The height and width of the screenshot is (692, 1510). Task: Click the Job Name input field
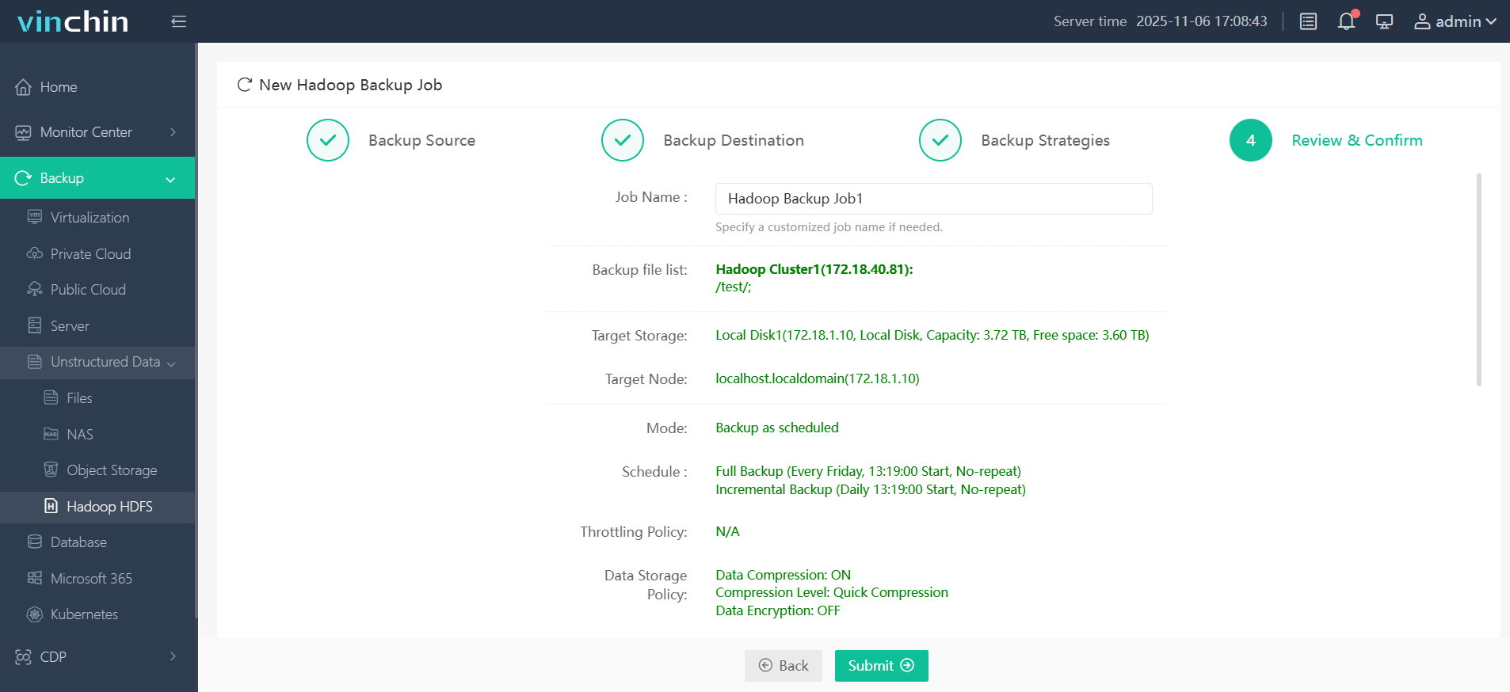click(932, 199)
